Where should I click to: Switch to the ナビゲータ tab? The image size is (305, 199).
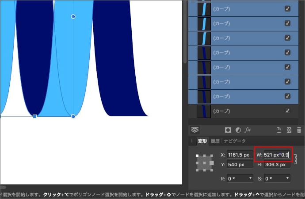[x=234, y=141]
